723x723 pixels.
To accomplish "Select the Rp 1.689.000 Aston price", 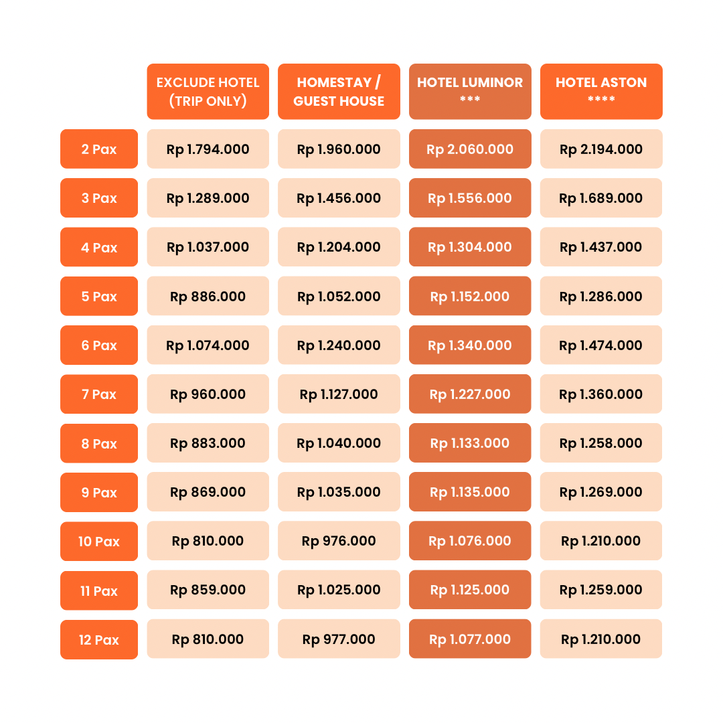I will point(601,197).
